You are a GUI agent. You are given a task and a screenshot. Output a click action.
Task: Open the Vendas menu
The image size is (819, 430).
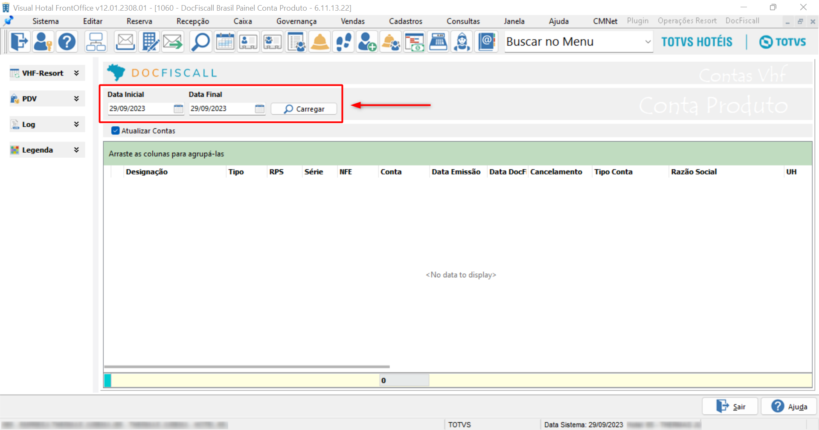353,21
